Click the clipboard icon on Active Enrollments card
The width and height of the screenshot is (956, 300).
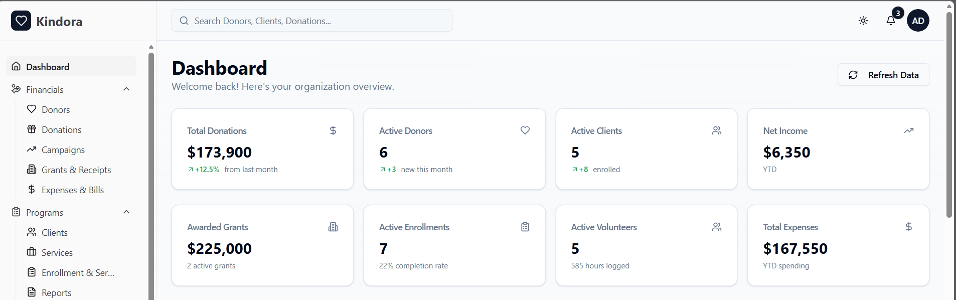(525, 227)
